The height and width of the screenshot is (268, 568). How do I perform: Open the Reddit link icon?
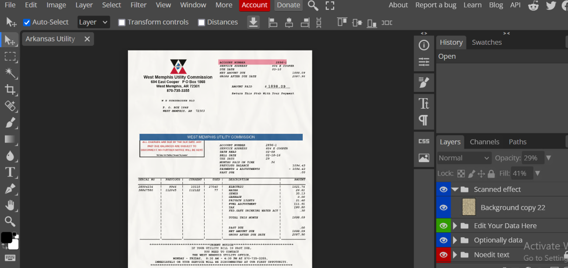tap(533, 5)
